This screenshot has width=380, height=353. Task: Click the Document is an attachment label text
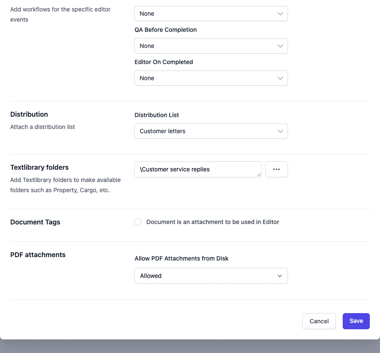coord(212,222)
